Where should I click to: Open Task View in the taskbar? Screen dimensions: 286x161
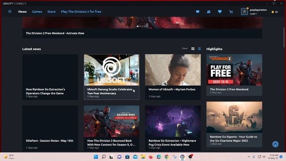point(111,157)
